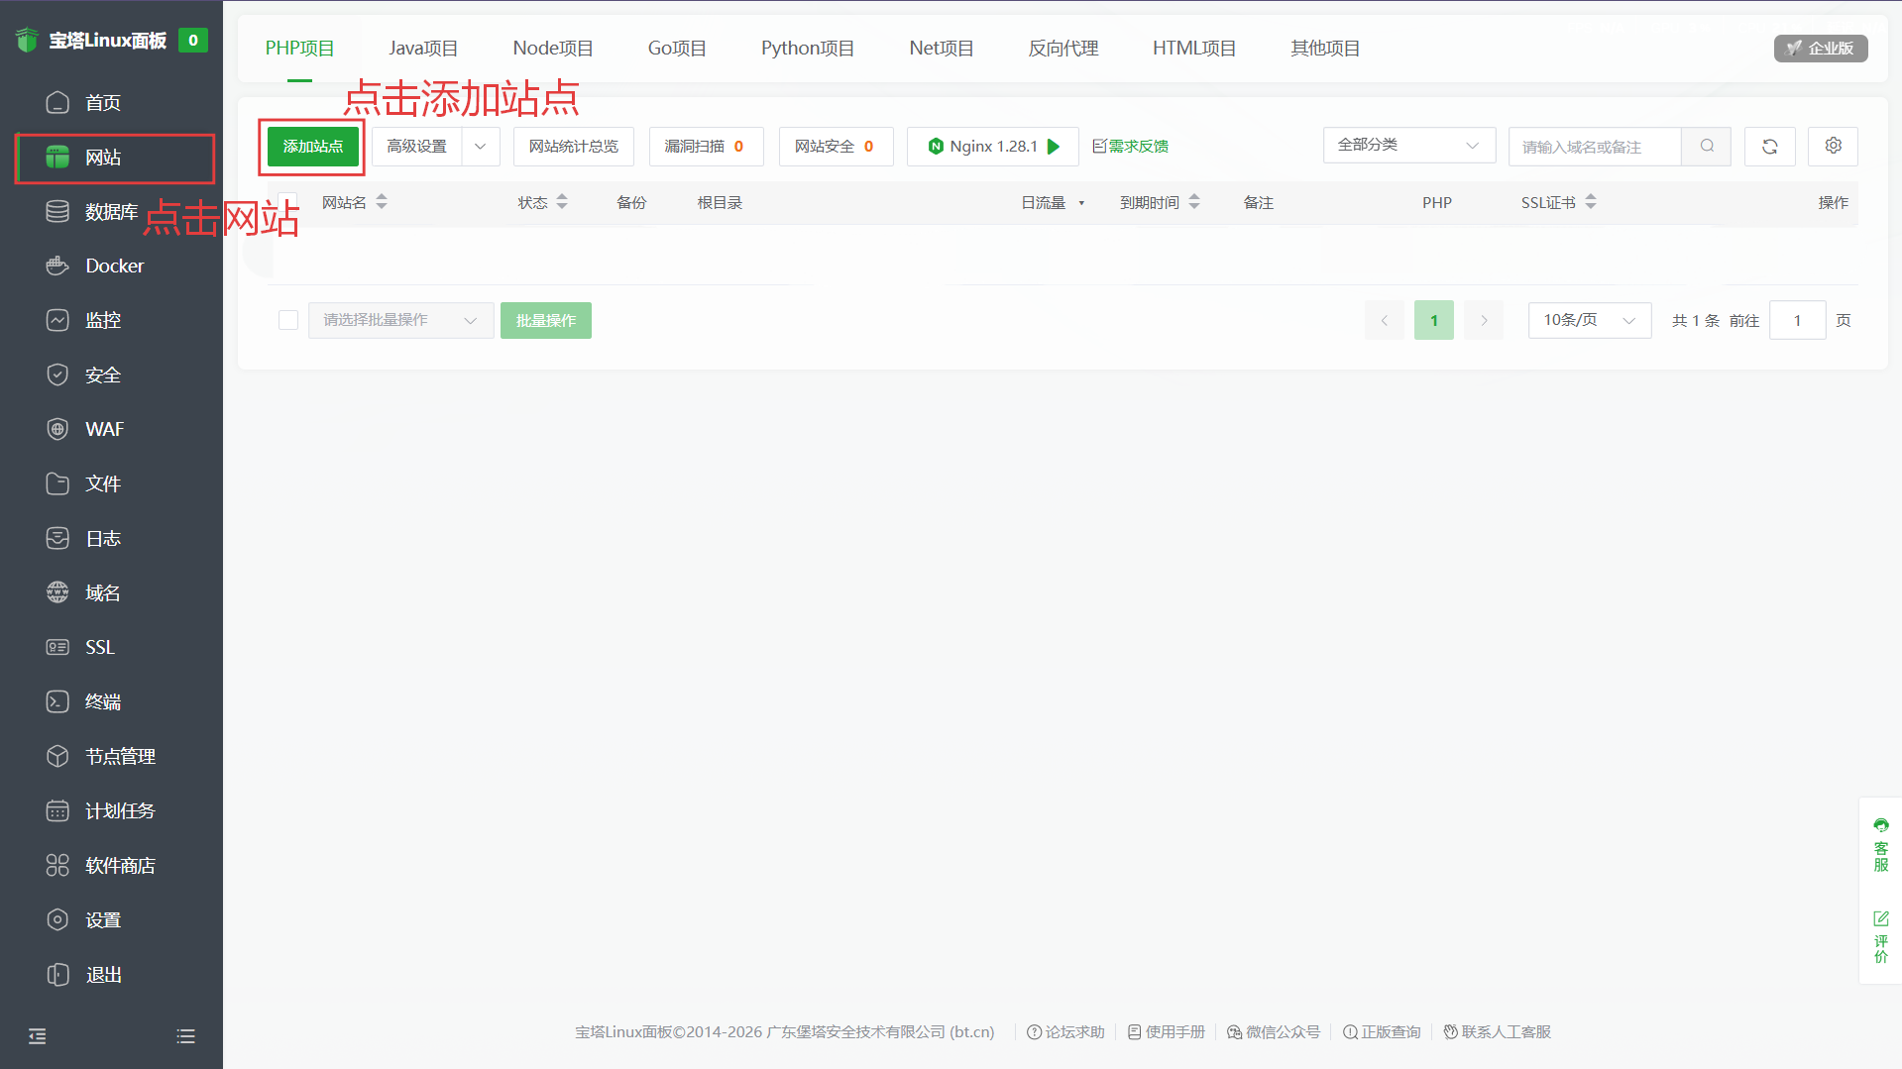The height and width of the screenshot is (1069, 1902).
Task: Expand the 高级设置 dropdown arrow
Action: pos(481,147)
